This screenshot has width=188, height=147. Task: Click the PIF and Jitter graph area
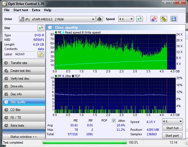click(115, 96)
